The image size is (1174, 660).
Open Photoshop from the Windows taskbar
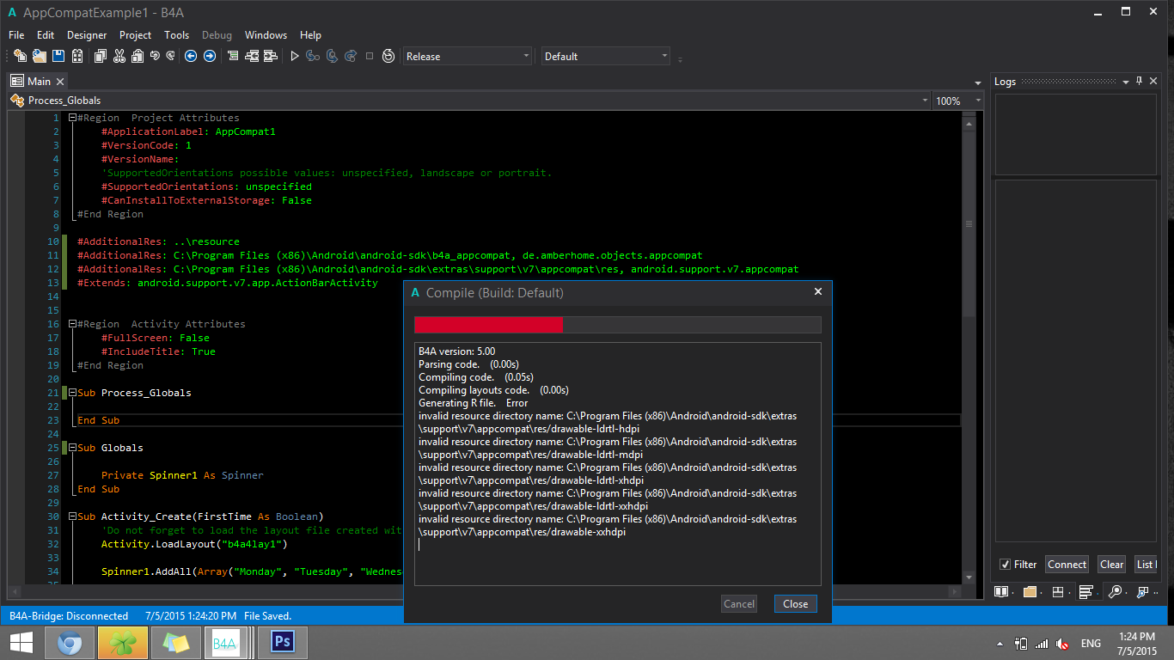pyautogui.click(x=282, y=643)
